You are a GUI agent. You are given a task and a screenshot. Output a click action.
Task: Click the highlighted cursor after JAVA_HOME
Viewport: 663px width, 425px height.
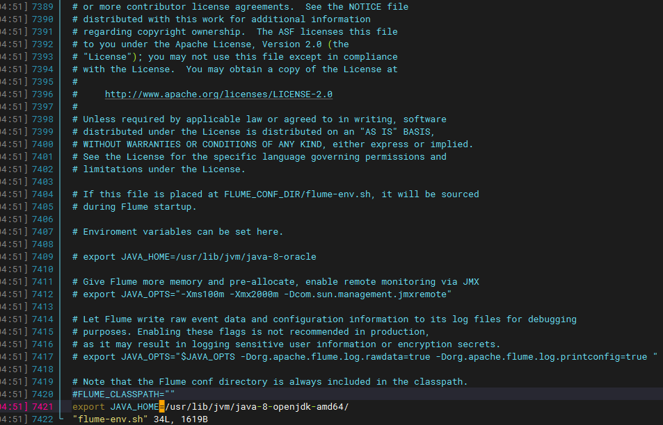pos(161,407)
